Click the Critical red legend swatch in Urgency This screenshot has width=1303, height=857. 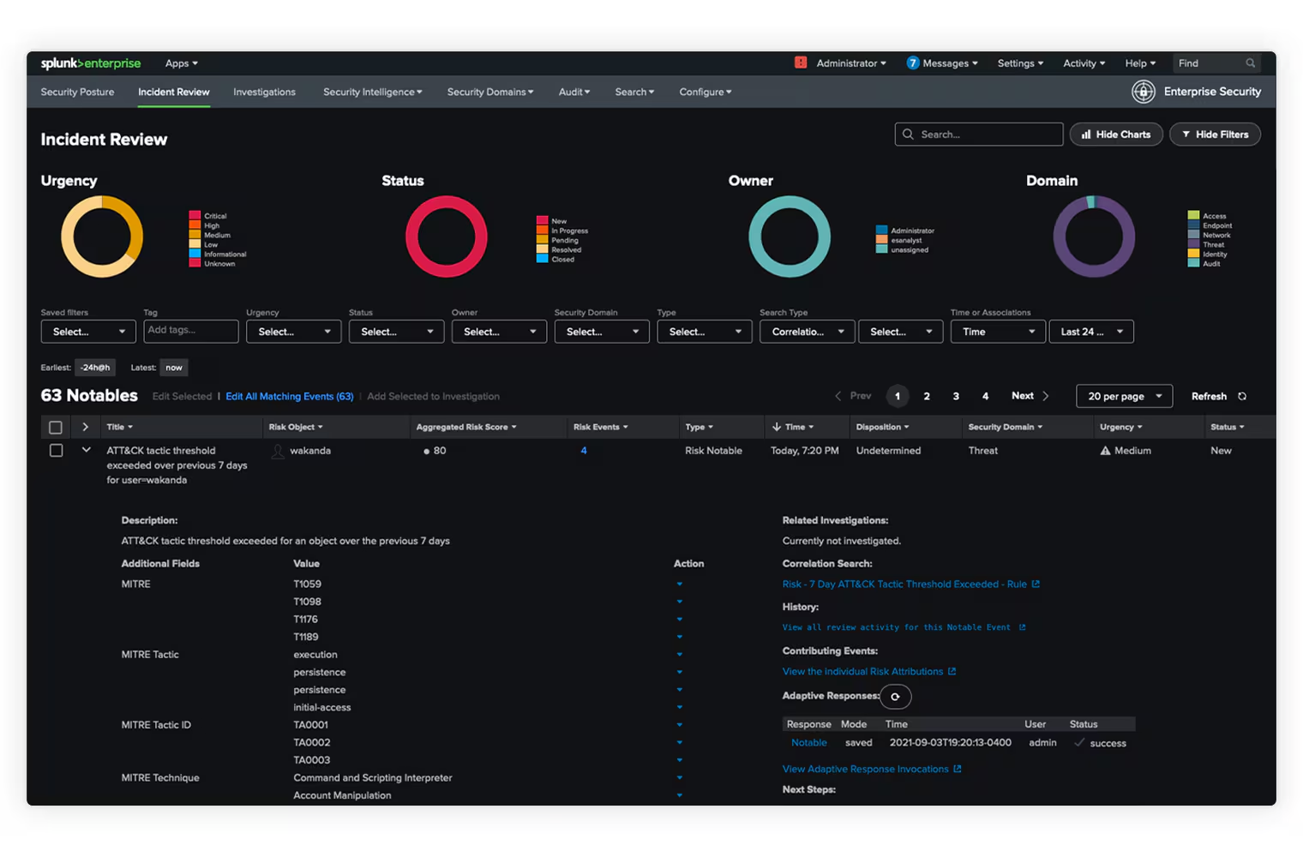[195, 216]
